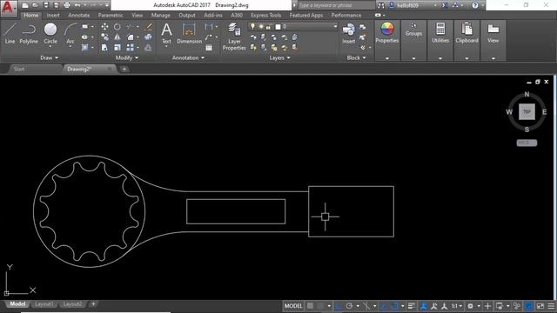Select the Line drawing tool
557x313 pixels.
coord(10,34)
